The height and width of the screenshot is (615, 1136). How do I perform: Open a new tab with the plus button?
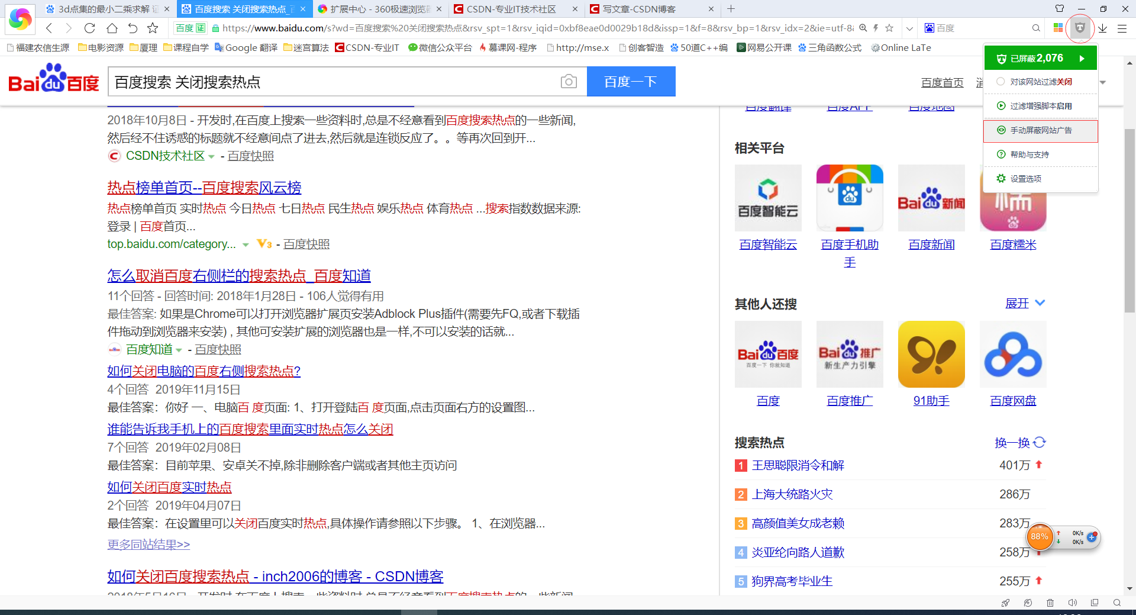coord(731,9)
